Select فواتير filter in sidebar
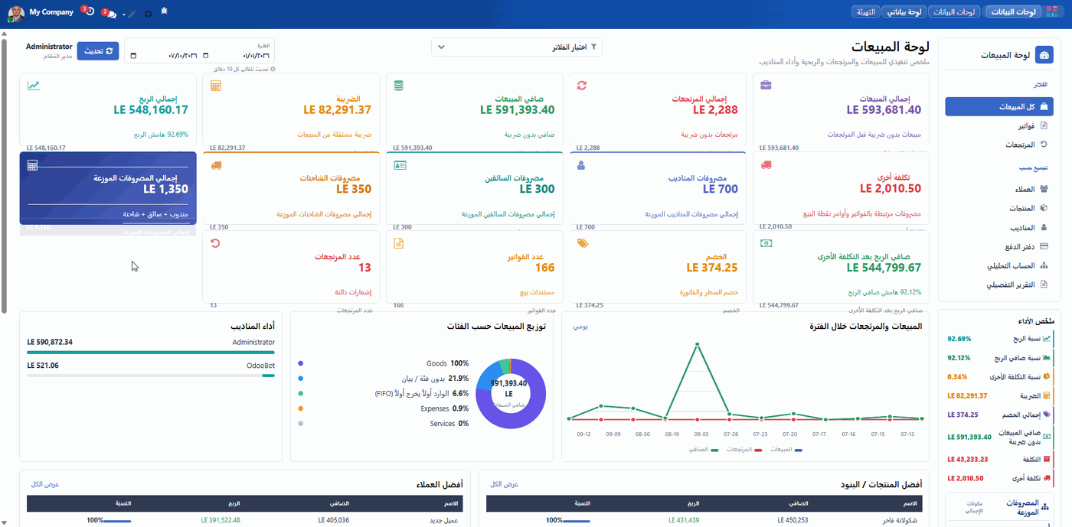 coord(999,125)
